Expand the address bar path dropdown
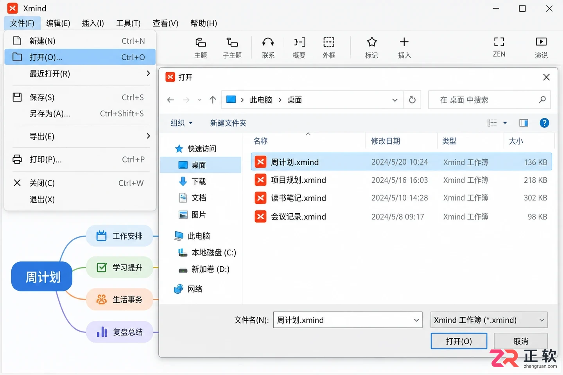 pyautogui.click(x=395, y=100)
